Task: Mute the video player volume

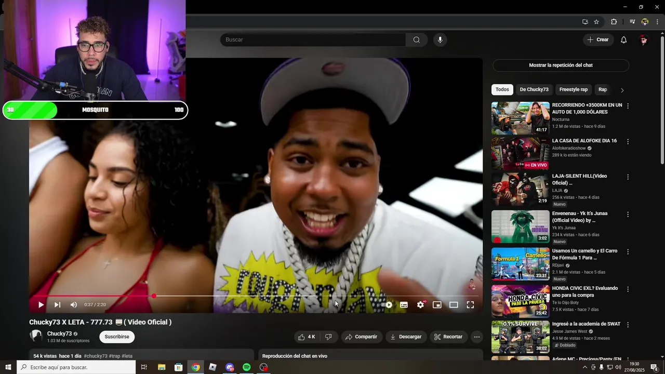Action: 74,305
